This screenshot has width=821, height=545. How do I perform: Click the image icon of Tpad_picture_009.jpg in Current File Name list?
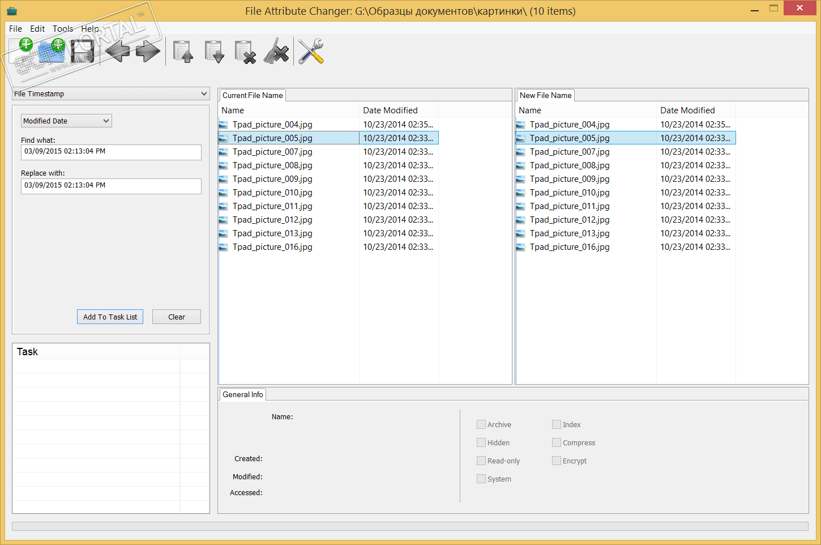[x=224, y=179]
